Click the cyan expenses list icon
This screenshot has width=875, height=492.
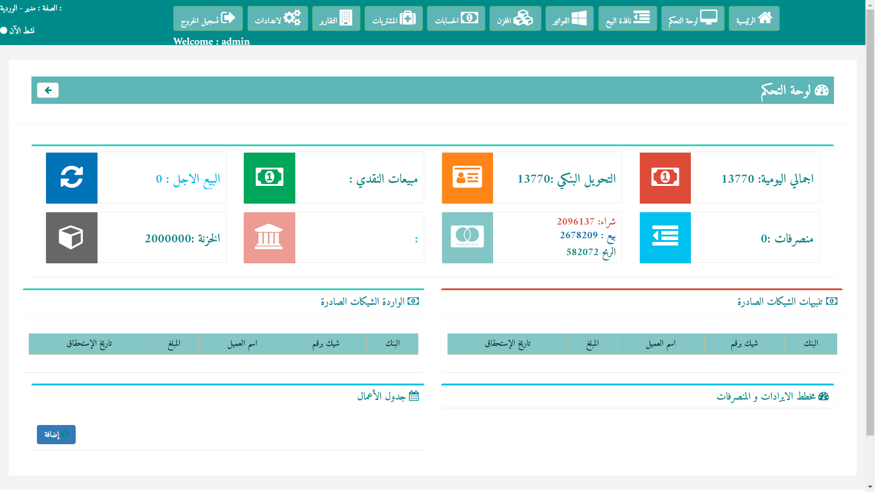(x=665, y=237)
